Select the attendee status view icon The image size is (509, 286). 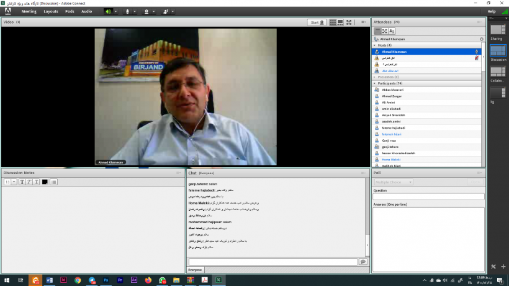point(392,31)
